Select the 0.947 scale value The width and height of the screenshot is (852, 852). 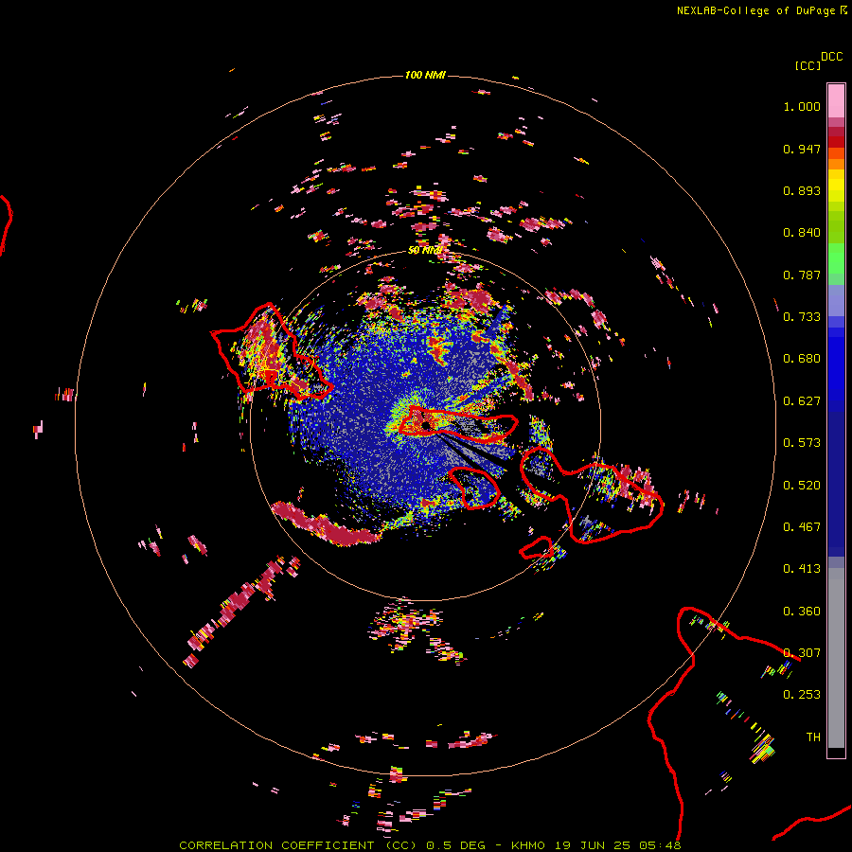pyautogui.click(x=802, y=149)
